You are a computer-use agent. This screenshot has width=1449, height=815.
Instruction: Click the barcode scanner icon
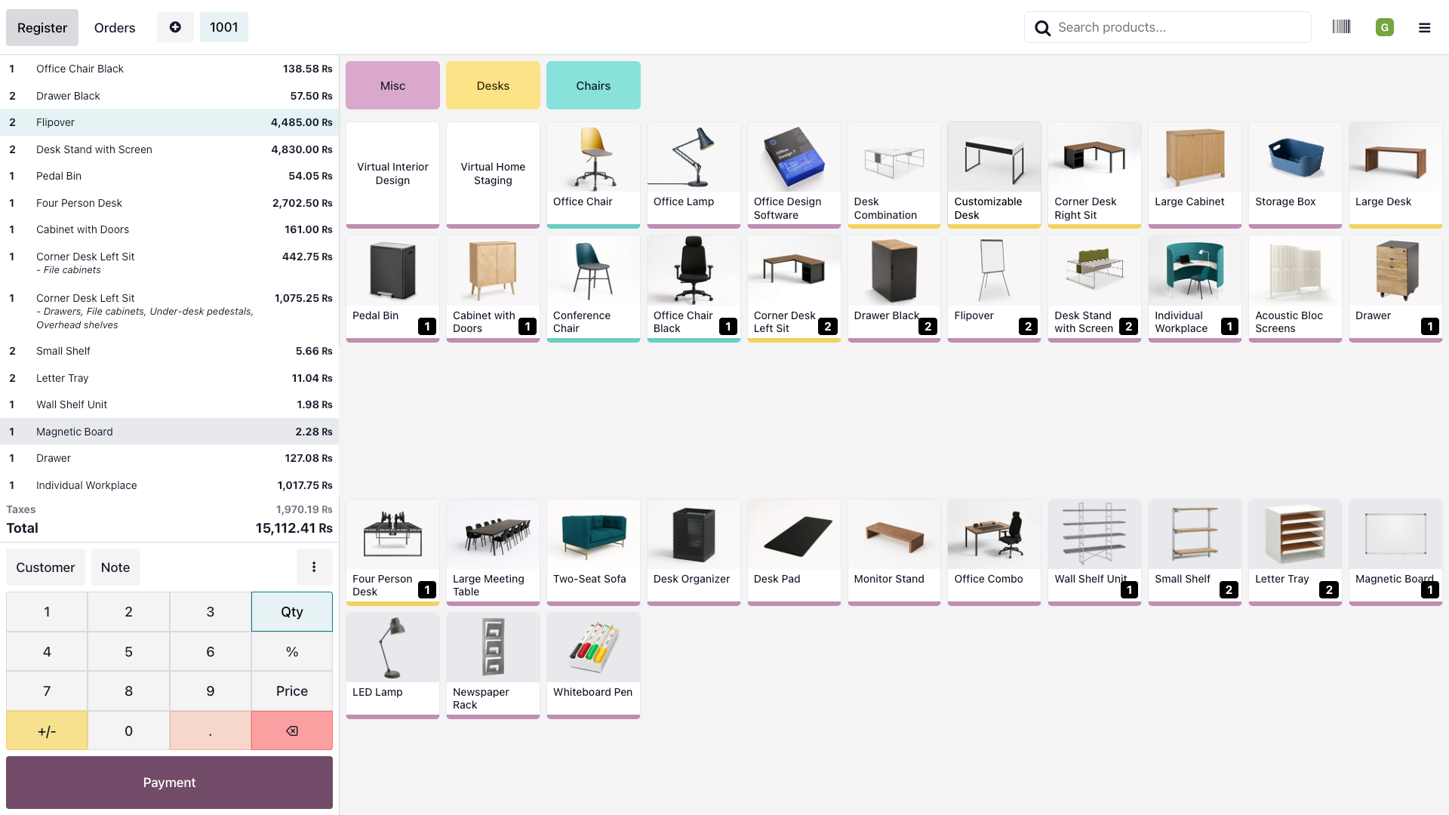1341,27
